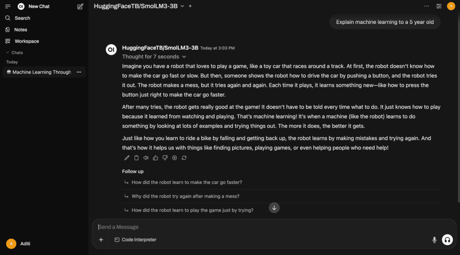The height and width of the screenshot is (255, 460).
Task: Give thumbs down to the response
Action: coord(165,158)
